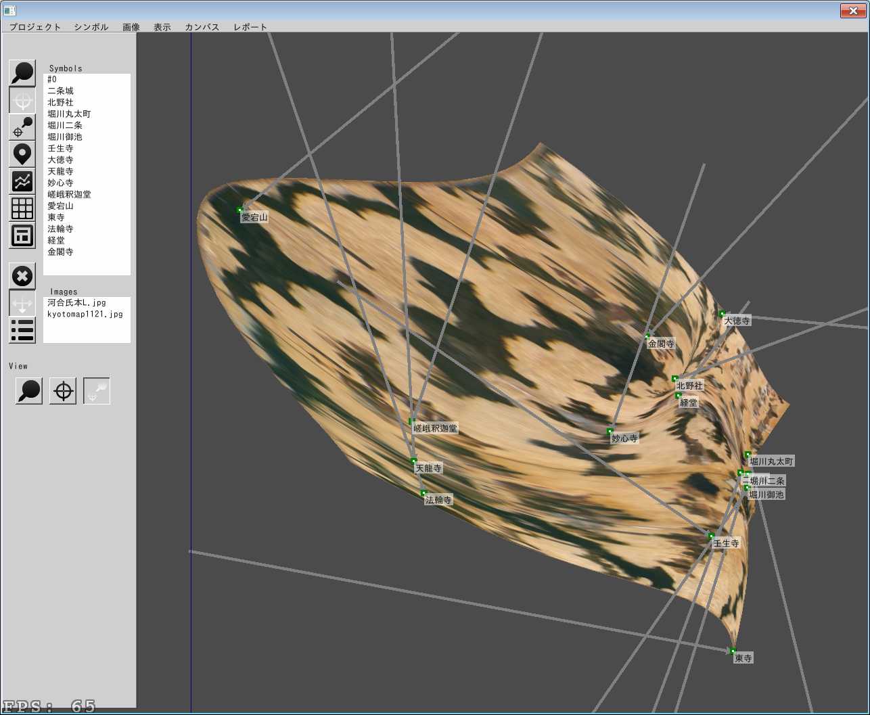Image resolution: width=870 pixels, height=715 pixels.
Task: Click the 嵯峨釈迦堂 label on the map canvas
Action: pos(435,428)
